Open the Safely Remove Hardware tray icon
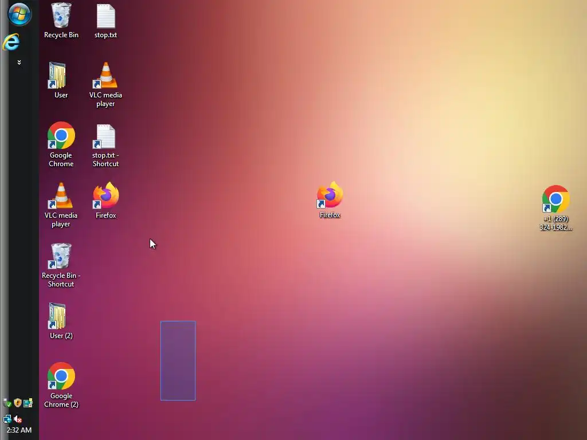587x440 pixels. pos(7,403)
